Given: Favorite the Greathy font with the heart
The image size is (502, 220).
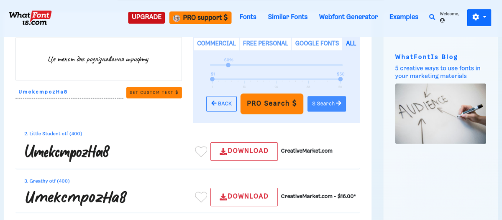Looking at the screenshot, I should tap(201, 197).
